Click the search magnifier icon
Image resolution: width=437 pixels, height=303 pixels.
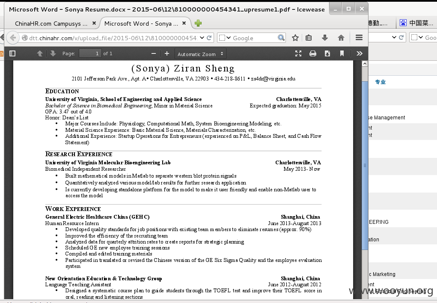tap(281, 38)
